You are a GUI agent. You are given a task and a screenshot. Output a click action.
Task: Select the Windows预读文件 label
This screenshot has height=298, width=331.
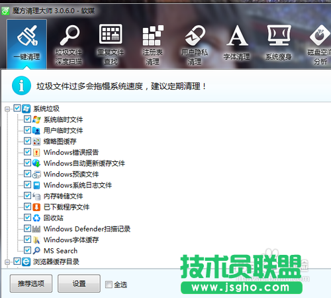click(x=71, y=174)
